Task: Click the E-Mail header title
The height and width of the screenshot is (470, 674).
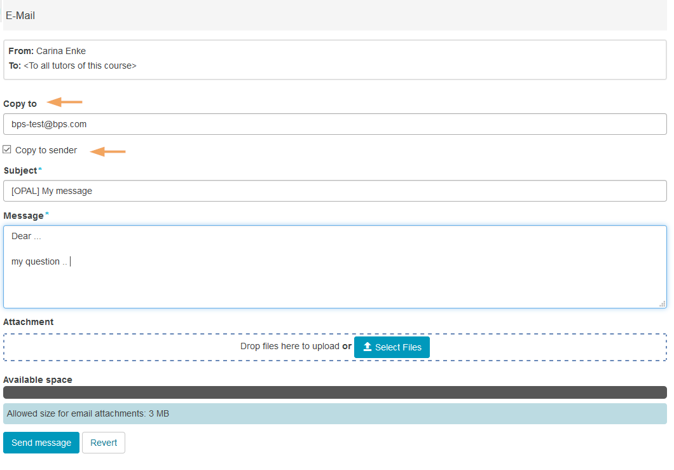Action: point(20,16)
